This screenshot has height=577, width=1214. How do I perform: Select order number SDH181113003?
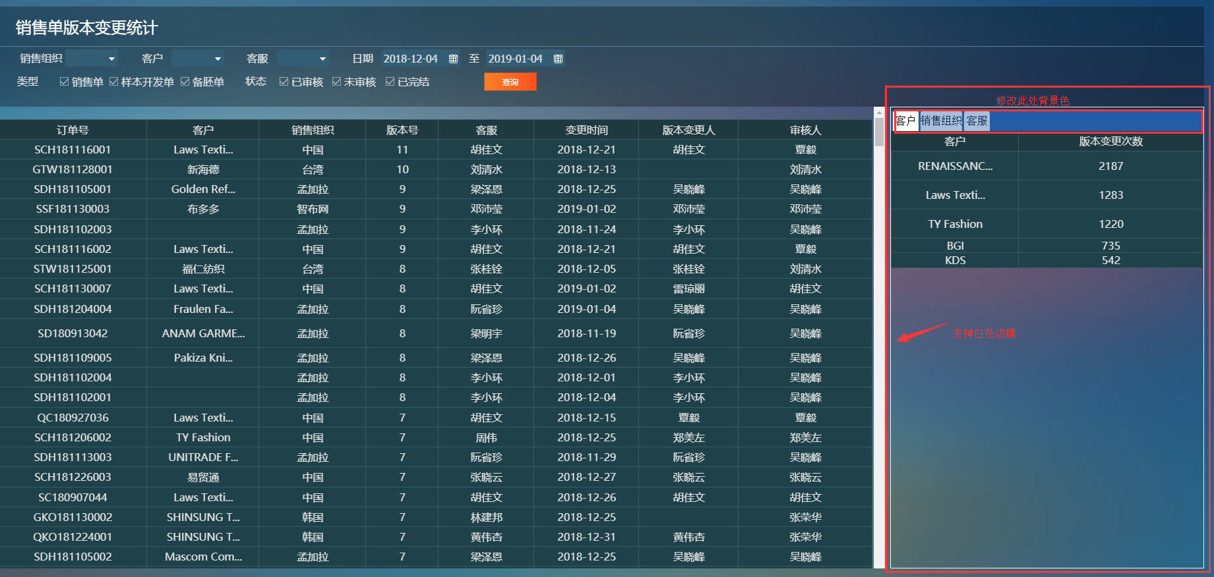(73, 457)
